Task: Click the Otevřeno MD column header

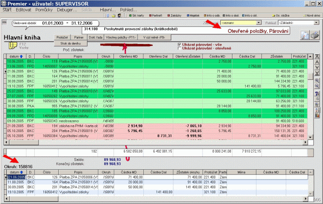Action: pyautogui.click(x=128, y=56)
